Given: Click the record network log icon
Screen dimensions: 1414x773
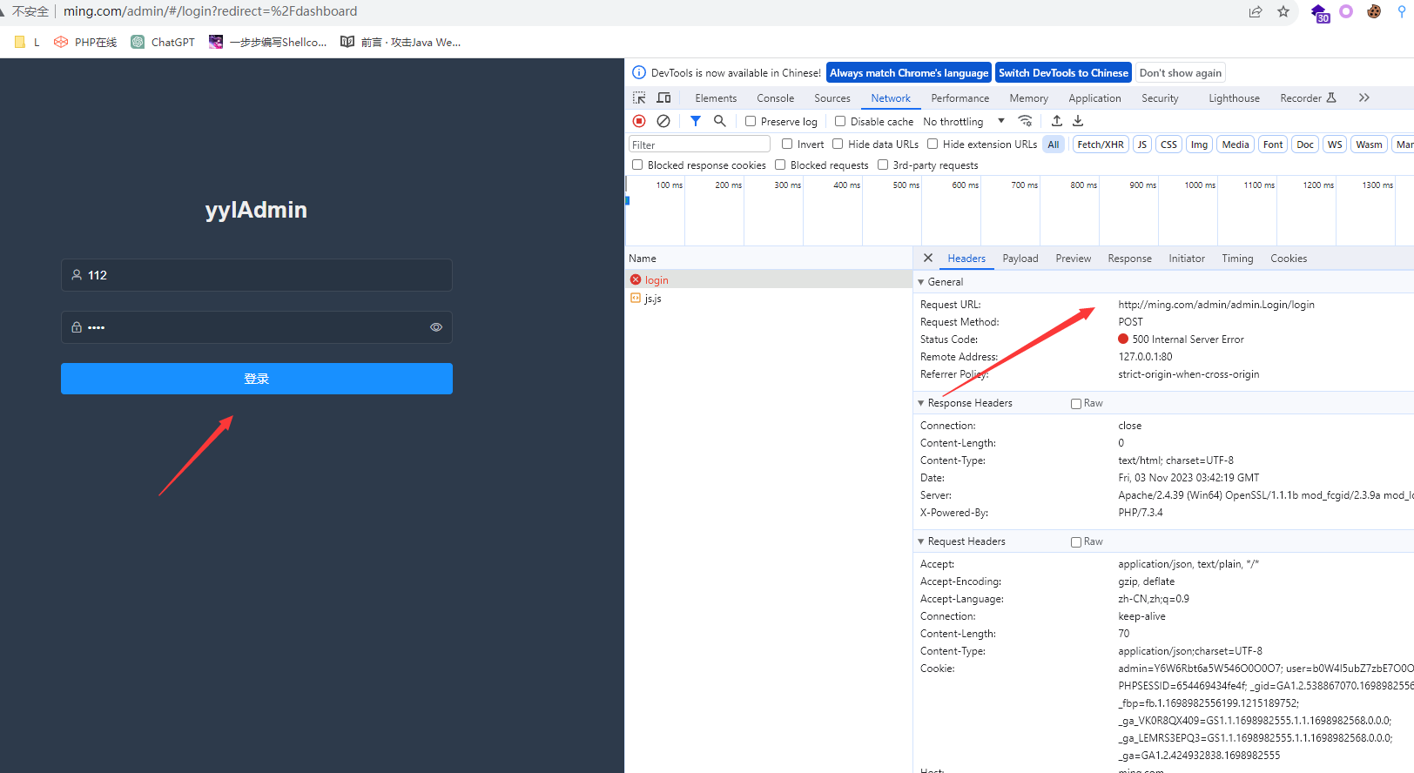Looking at the screenshot, I should pos(639,121).
